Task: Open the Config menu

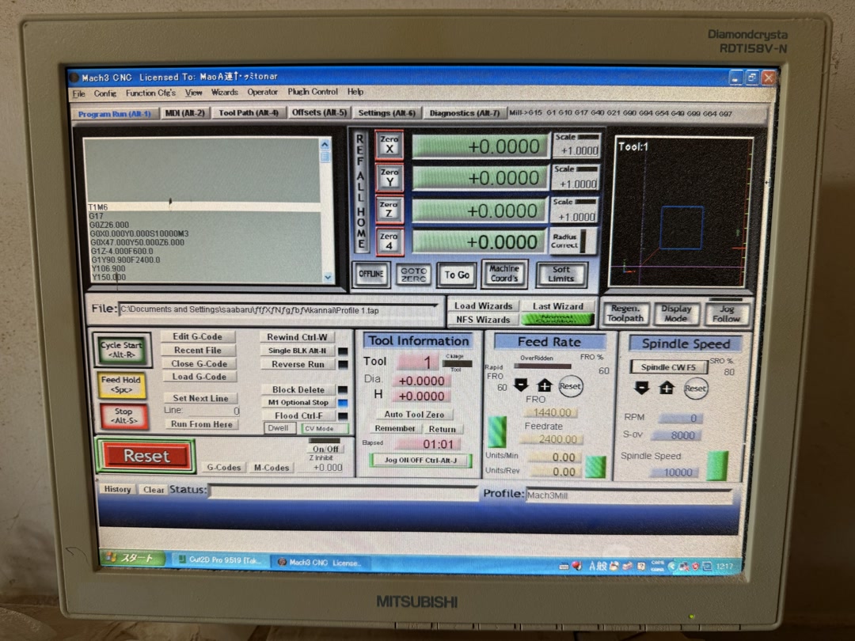Action: coord(105,93)
